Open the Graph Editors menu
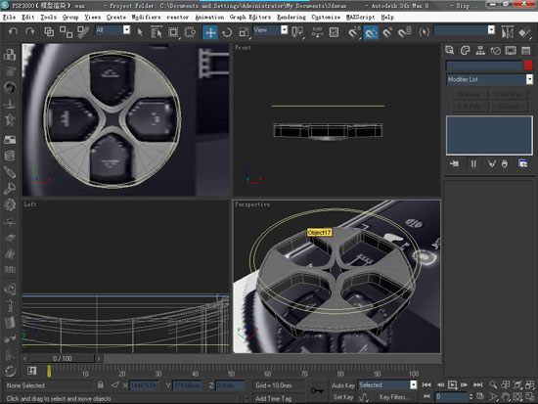 pos(249,18)
